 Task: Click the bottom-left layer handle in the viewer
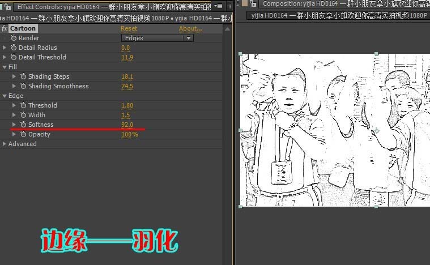click(x=240, y=207)
